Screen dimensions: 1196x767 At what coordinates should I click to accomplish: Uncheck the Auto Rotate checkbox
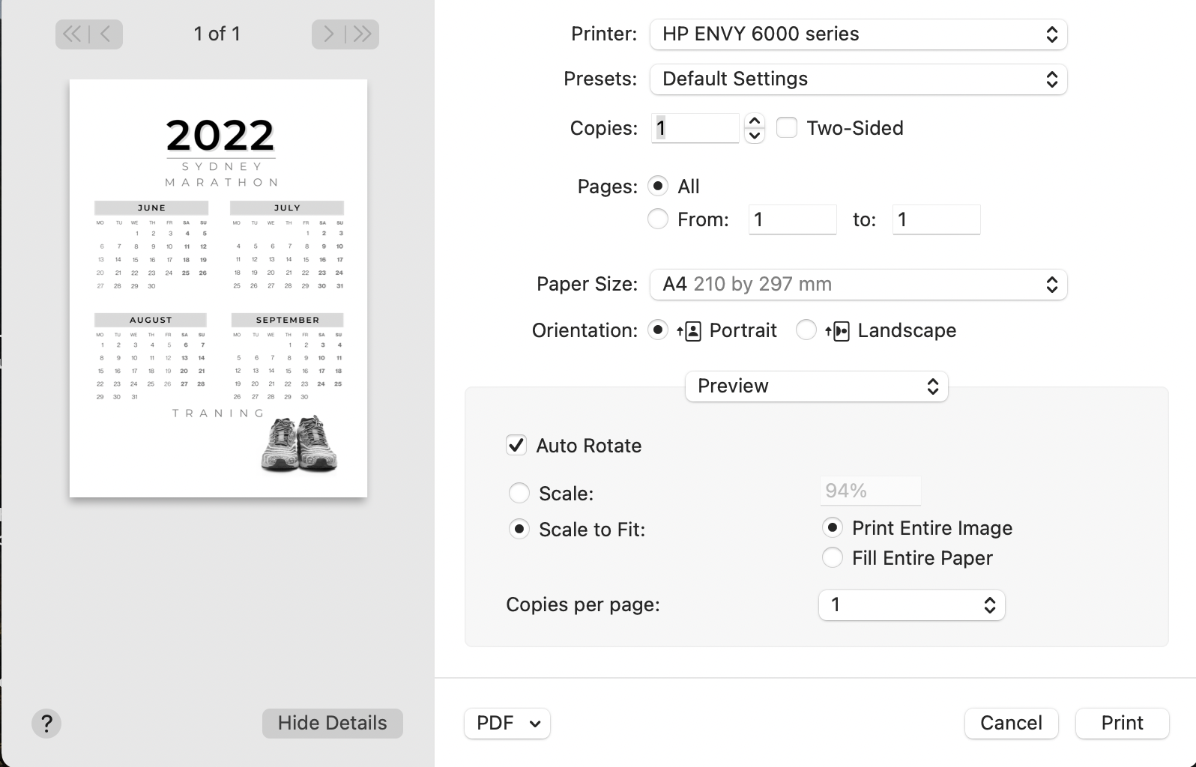pos(516,446)
